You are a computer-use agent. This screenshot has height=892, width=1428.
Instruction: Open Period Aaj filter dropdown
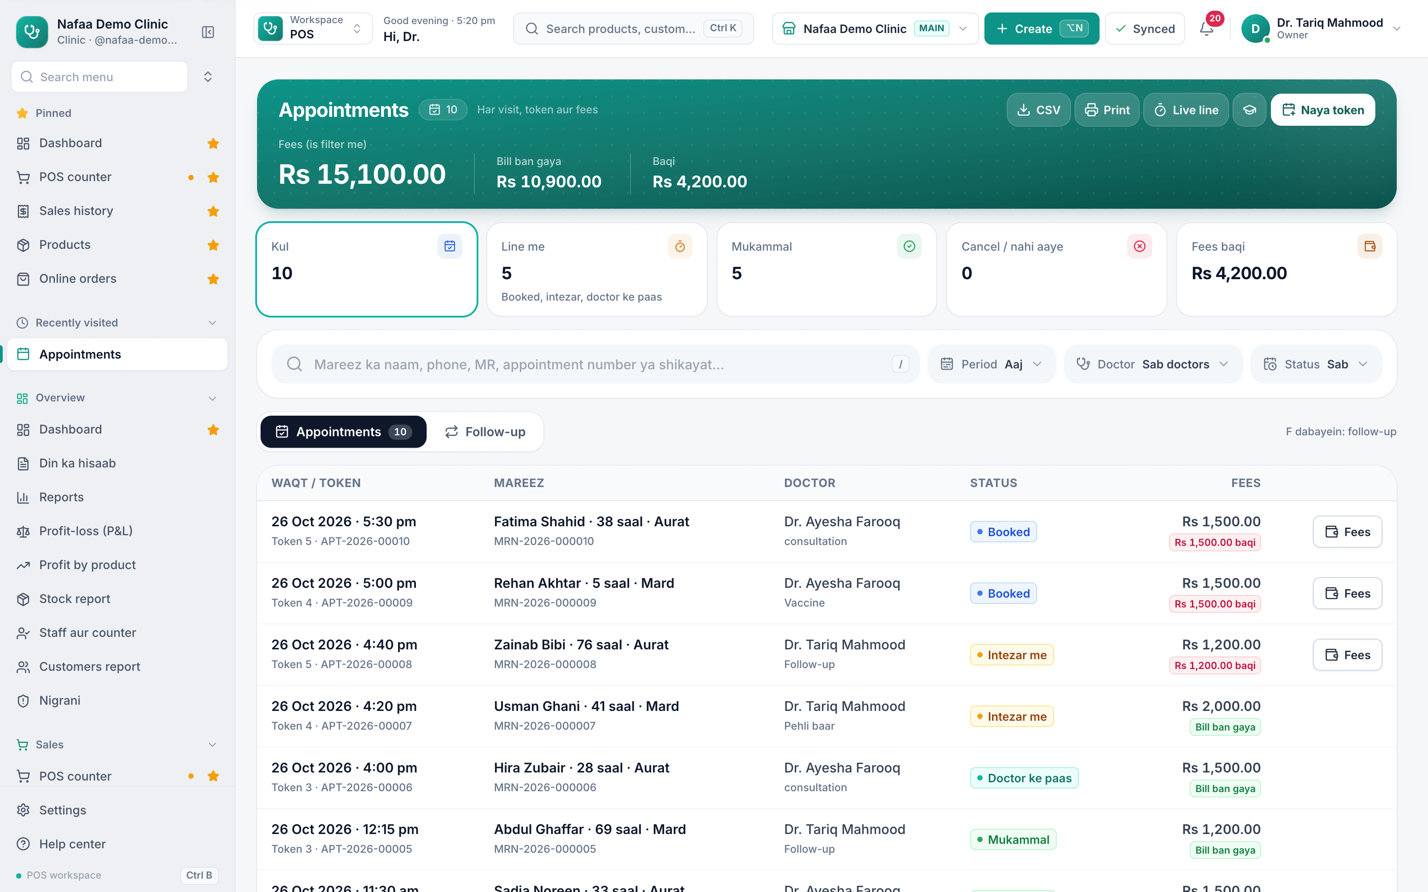(991, 364)
